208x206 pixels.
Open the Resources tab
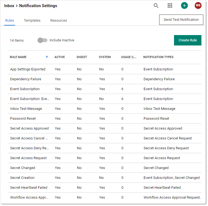coord(59,21)
